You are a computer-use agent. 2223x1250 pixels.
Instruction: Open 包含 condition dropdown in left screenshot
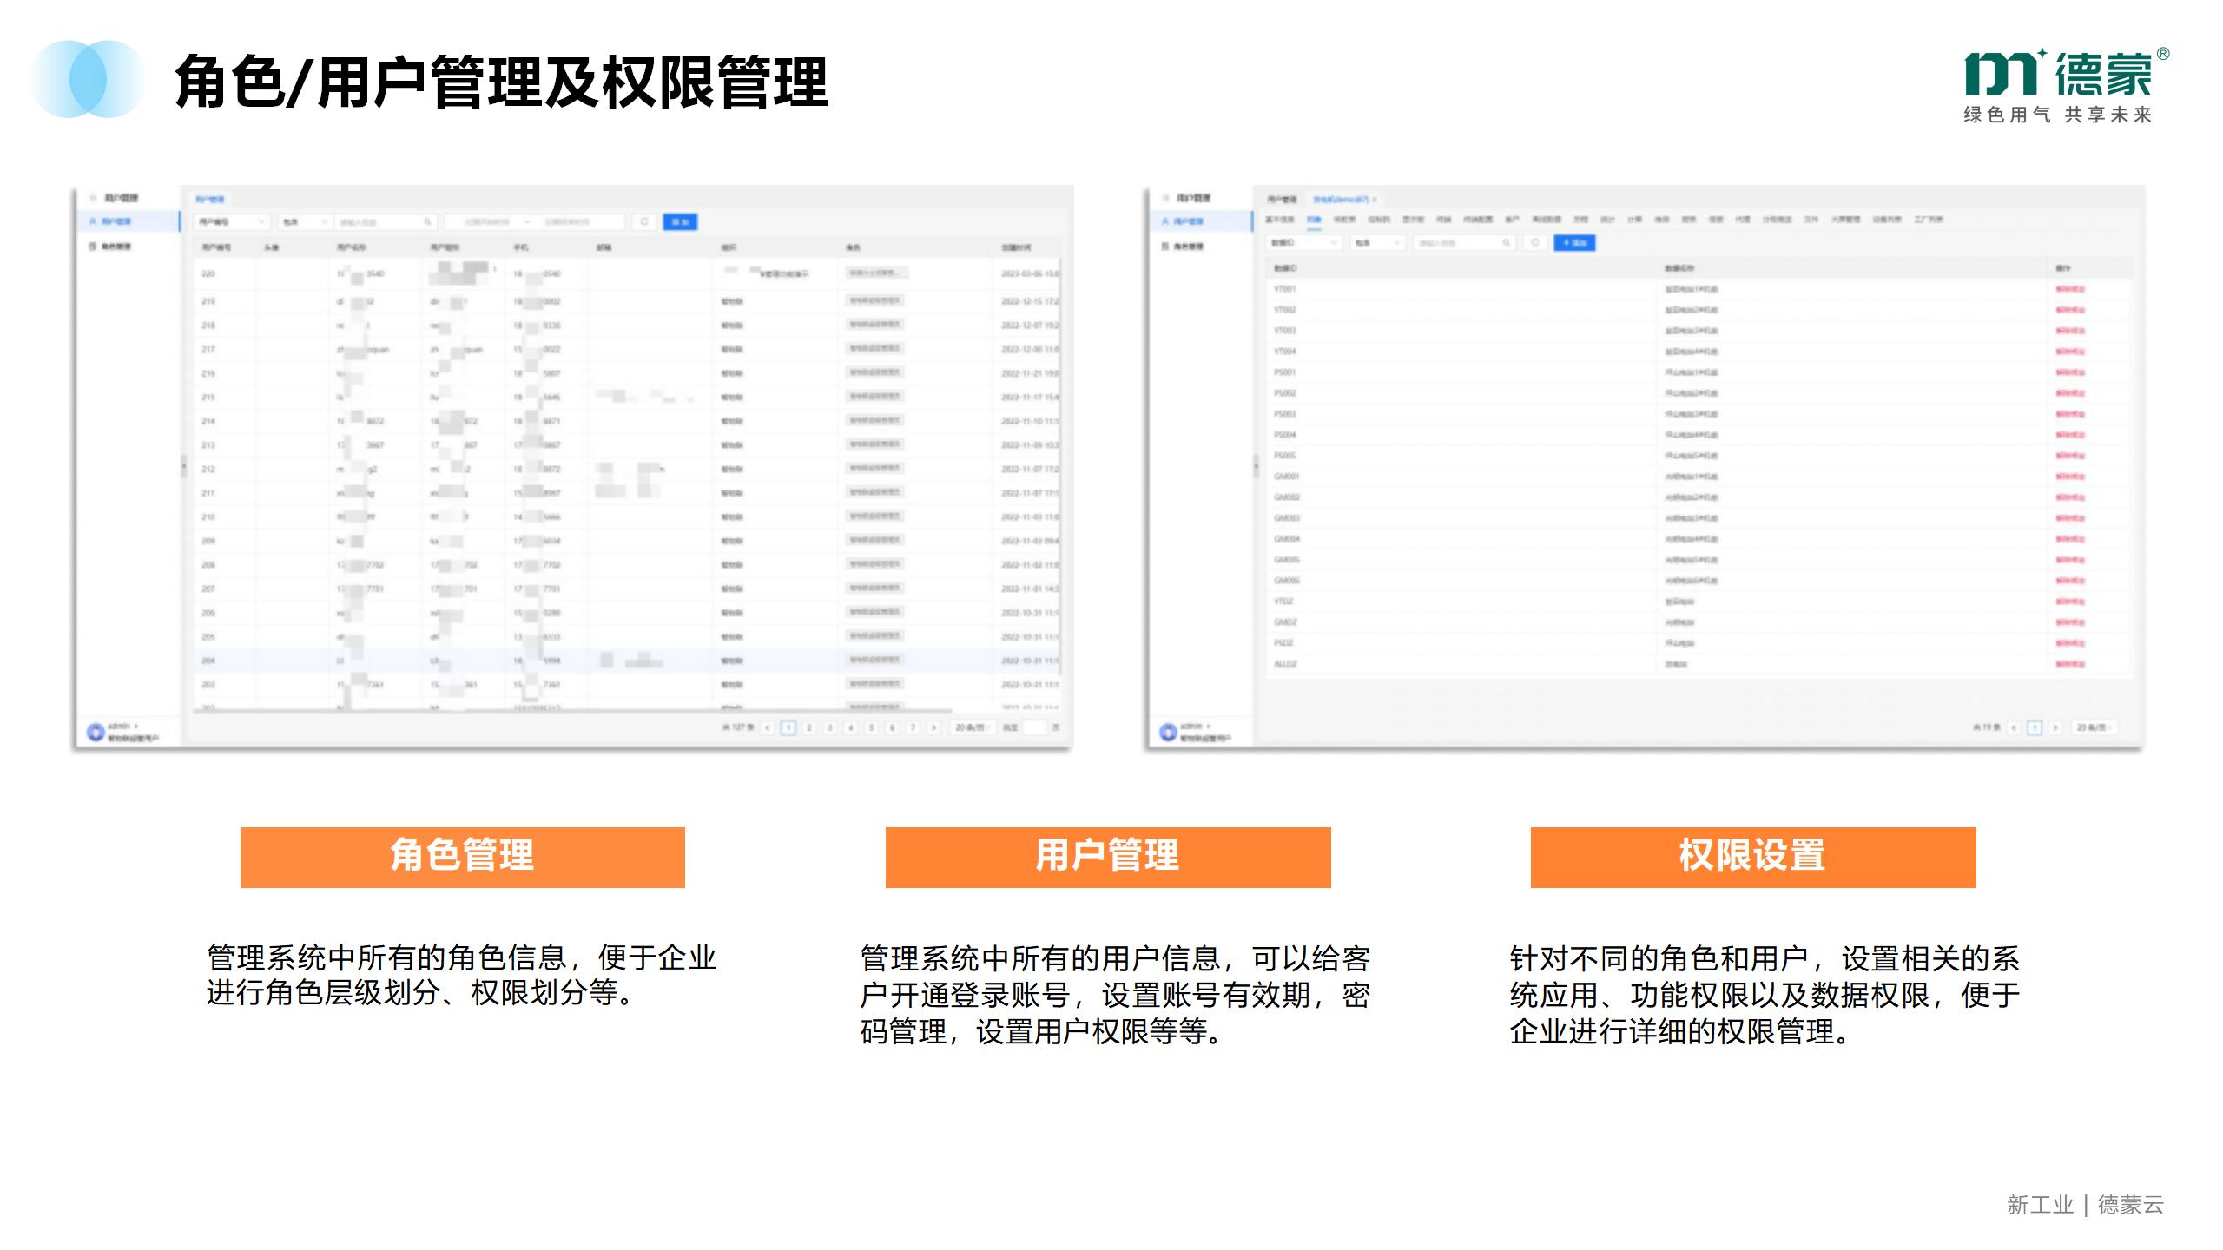306,222
